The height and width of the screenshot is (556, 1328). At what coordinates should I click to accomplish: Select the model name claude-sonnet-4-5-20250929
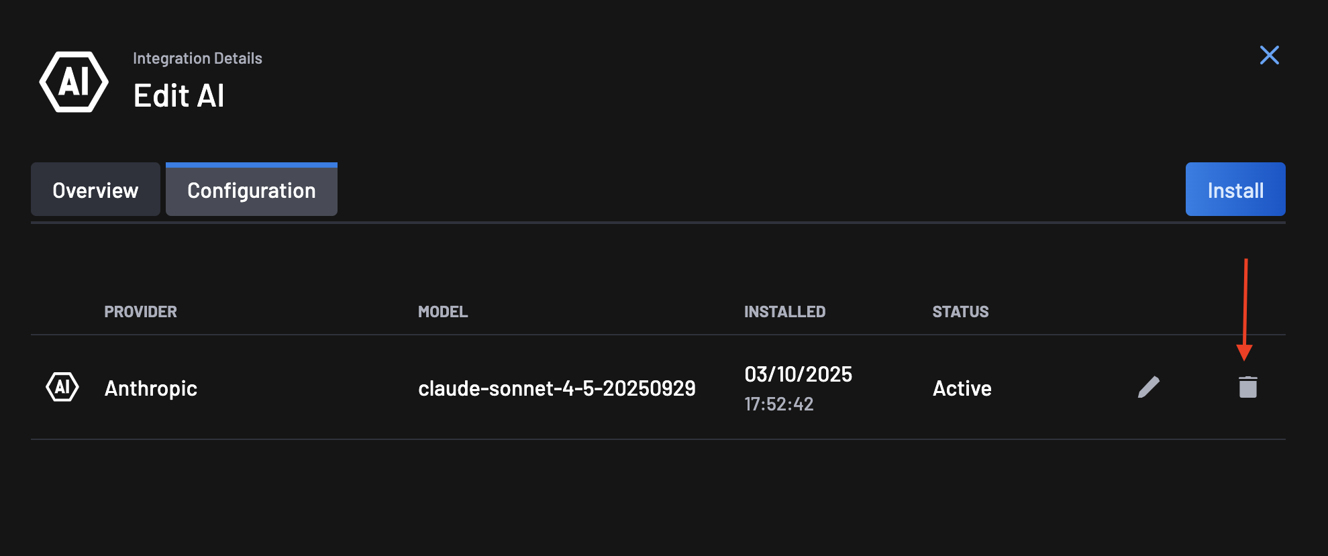click(x=557, y=388)
